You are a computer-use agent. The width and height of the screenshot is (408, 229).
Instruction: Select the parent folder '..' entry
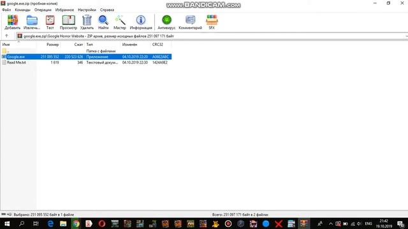pos(6,51)
